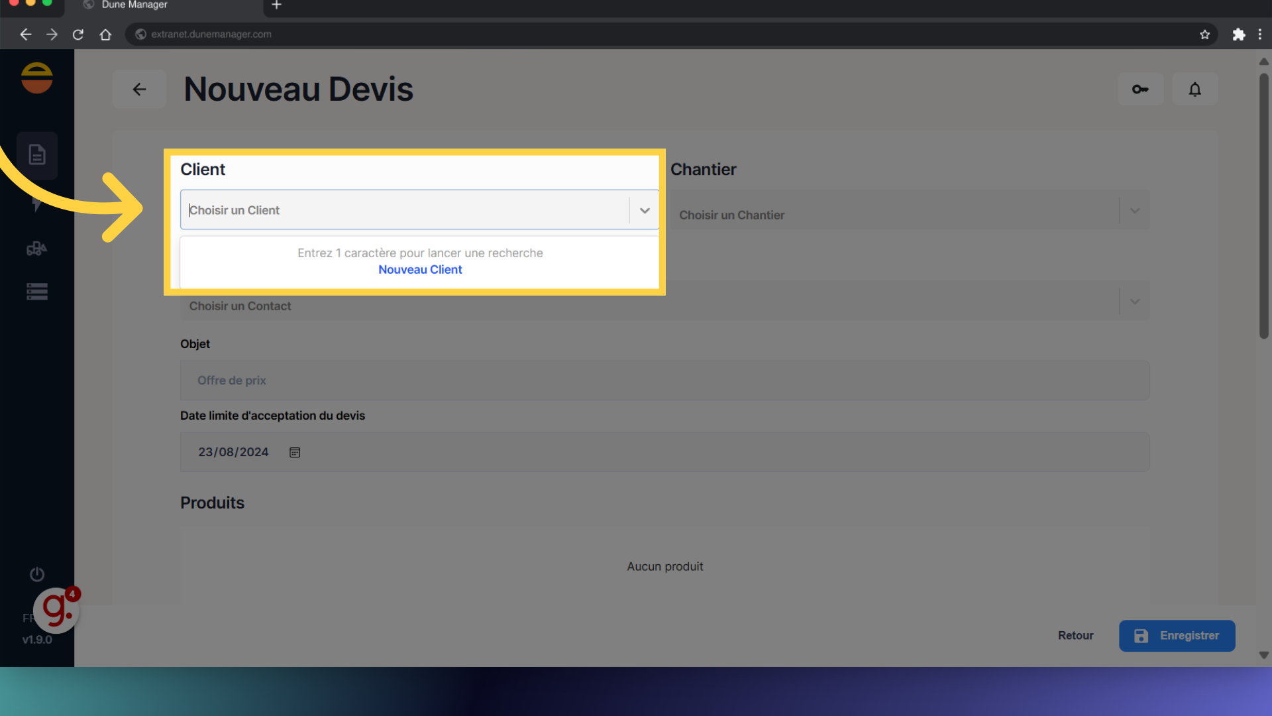The width and height of the screenshot is (1272, 716).
Task: Click the Nouveau Client link
Action: pyautogui.click(x=420, y=270)
